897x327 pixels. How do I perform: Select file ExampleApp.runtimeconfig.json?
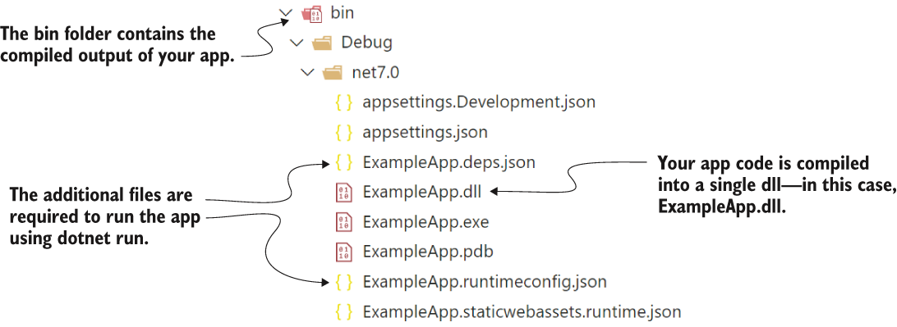(485, 282)
